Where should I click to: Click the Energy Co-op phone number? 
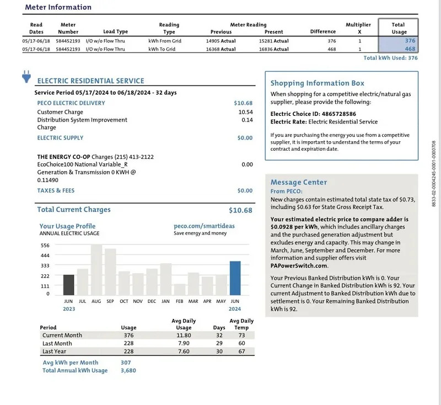(135, 157)
